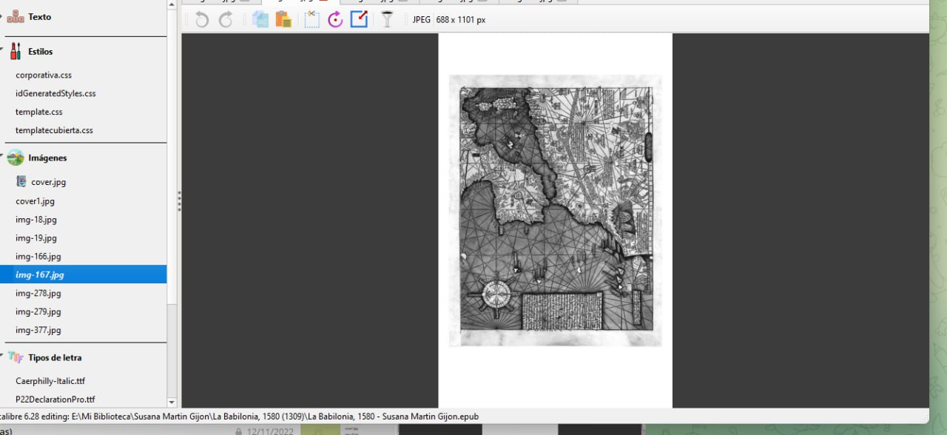
Task: Click the Texto section header
Action: pyautogui.click(x=40, y=17)
